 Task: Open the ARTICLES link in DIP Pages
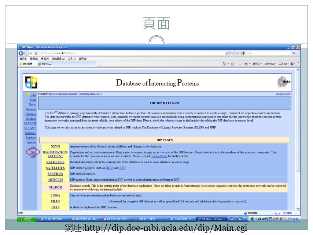coord(55,180)
